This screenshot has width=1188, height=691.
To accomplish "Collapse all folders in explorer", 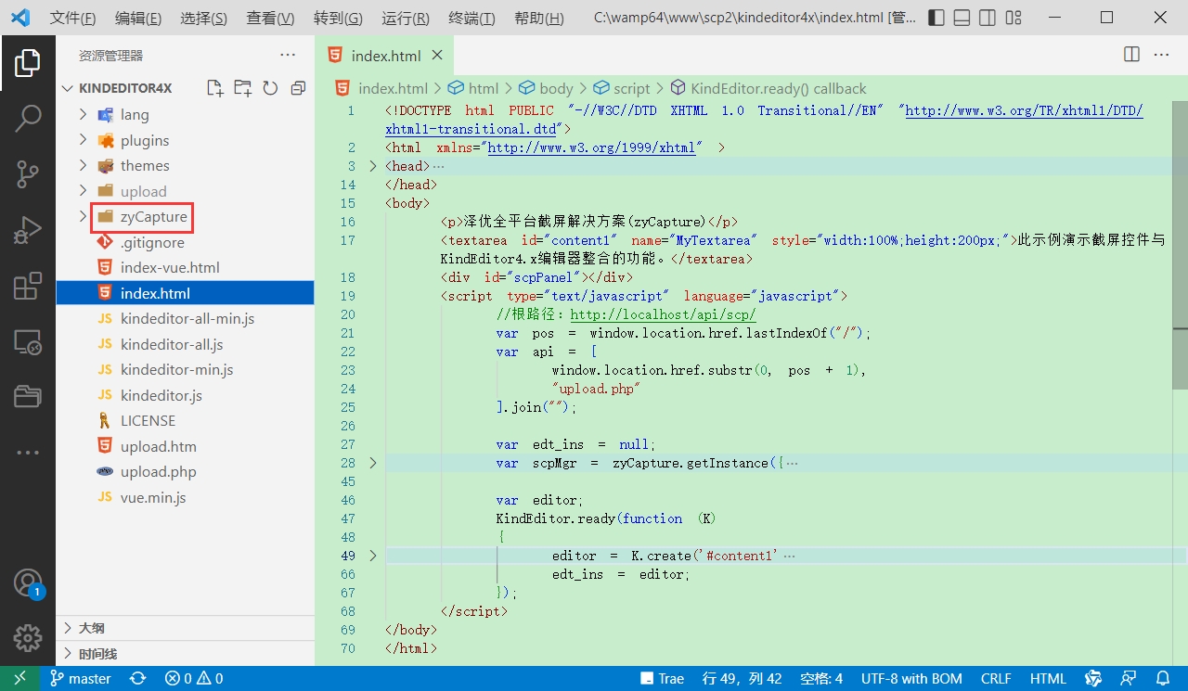I will (x=298, y=88).
